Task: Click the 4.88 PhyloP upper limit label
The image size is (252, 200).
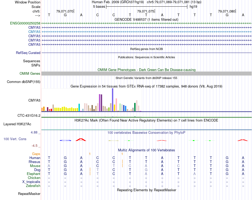Action: [34, 132]
